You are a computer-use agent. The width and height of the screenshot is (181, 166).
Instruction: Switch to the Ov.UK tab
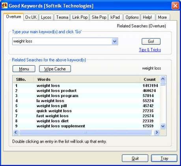click(x=31, y=17)
